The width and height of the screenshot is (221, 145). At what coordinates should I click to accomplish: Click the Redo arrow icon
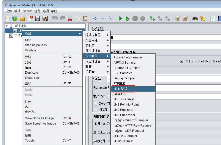[62, 18]
